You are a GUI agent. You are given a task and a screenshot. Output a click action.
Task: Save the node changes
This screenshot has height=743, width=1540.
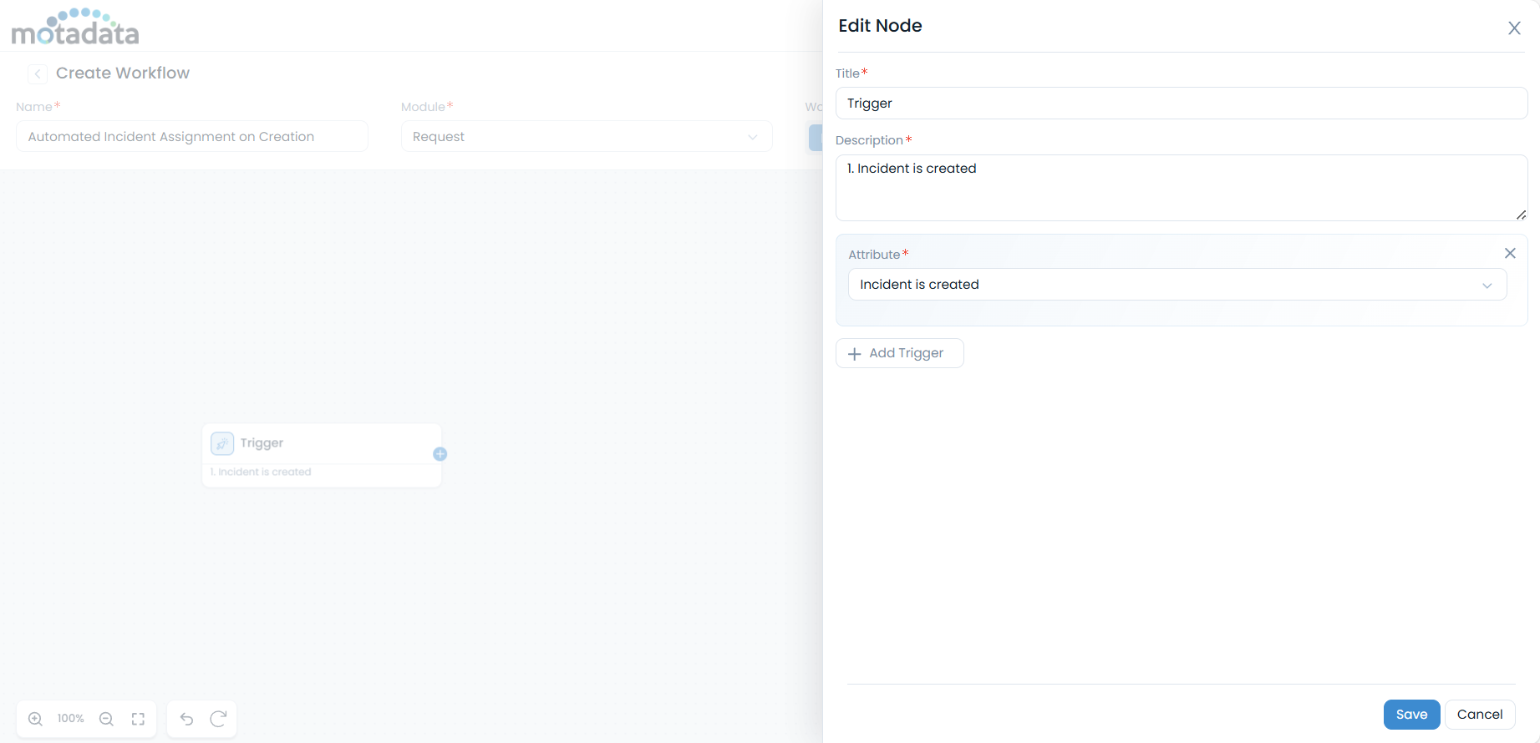(1410, 715)
